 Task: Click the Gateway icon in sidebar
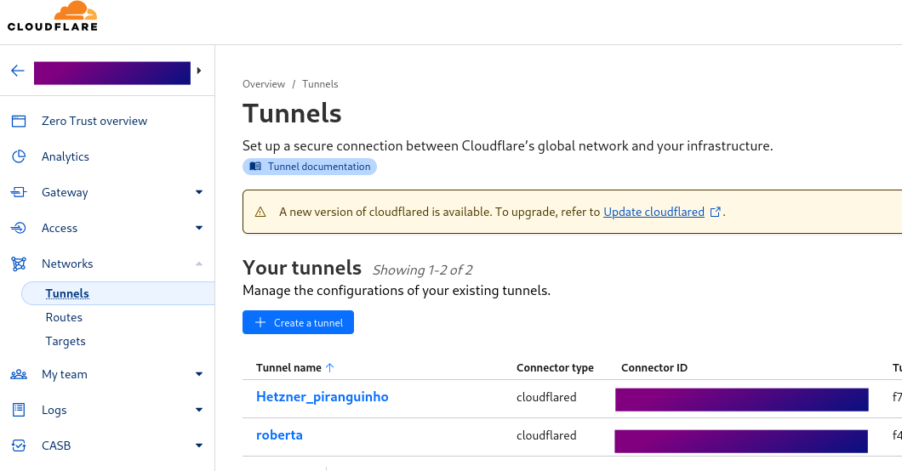(x=19, y=192)
